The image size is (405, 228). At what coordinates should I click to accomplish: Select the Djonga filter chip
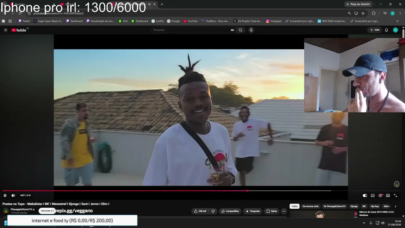tap(354, 206)
